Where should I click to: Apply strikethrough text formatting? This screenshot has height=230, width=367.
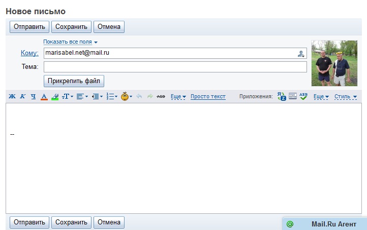161,96
